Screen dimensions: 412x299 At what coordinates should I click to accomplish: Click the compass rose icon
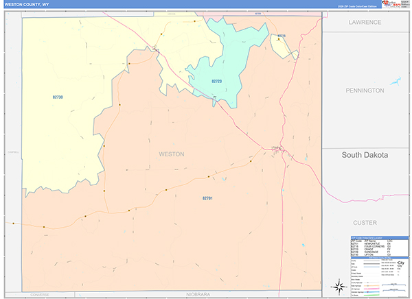[x=339, y=287]
